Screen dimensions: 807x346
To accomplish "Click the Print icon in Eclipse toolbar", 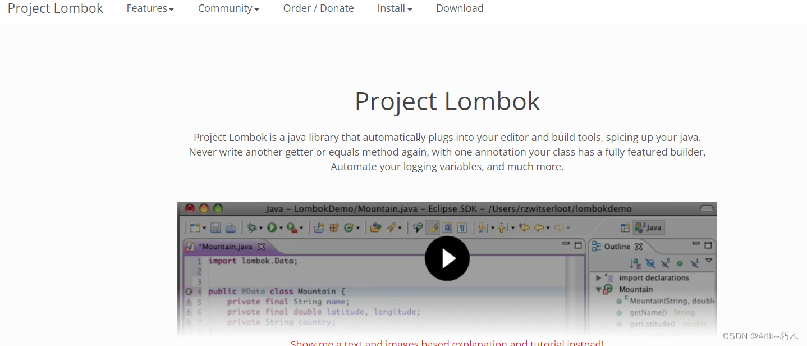I will point(230,227).
